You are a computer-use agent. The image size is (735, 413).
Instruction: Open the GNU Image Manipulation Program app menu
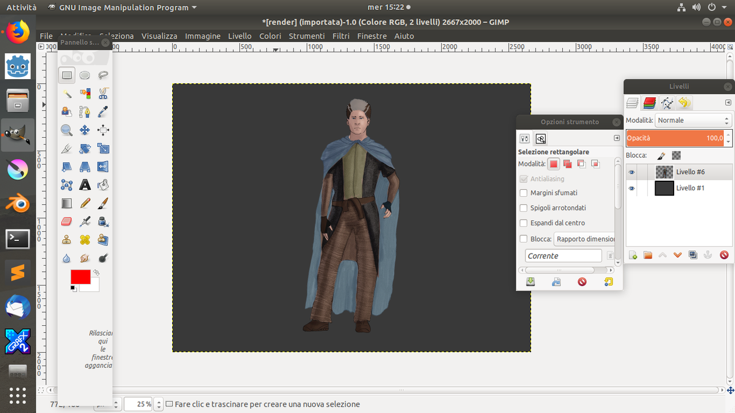click(122, 7)
